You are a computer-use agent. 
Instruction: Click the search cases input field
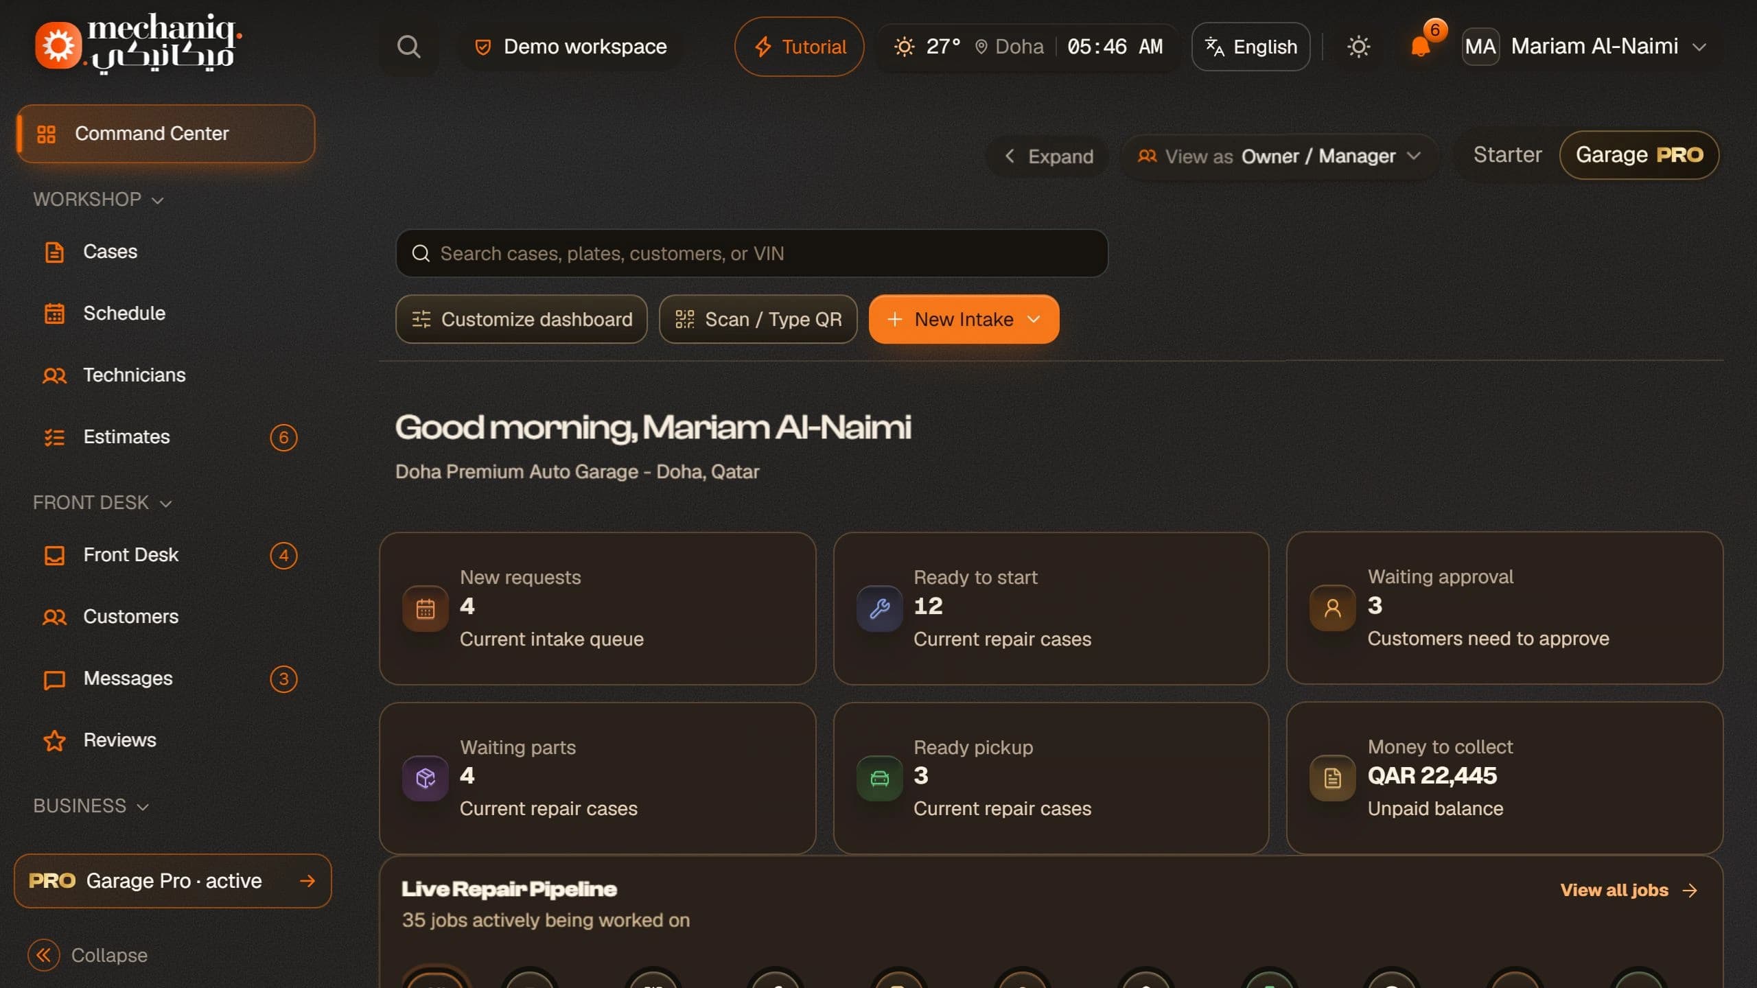click(x=752, y=253)
